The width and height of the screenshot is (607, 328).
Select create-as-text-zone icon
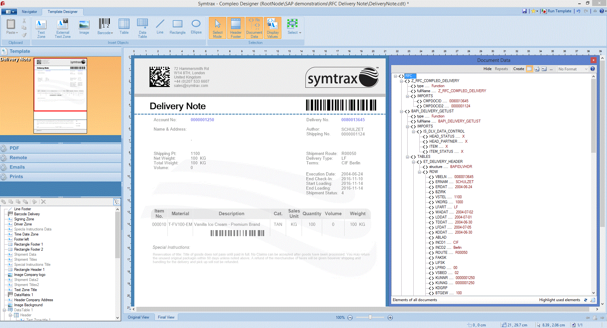coord(544,69)
